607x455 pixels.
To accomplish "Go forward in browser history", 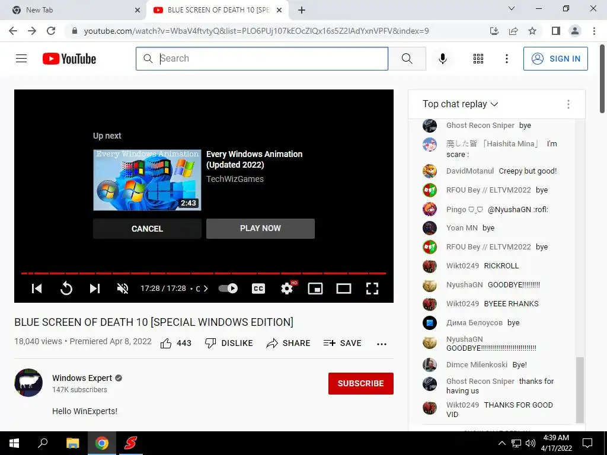I will [32, 31].
